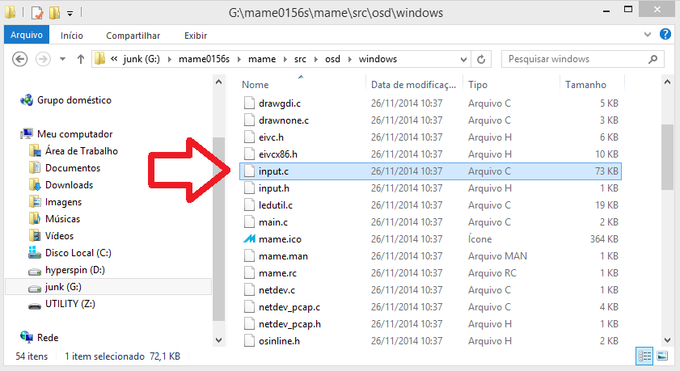Viewport: 680px width, 371px height.
Task: Click the mame breadcrumb segment
Action: 262,59
